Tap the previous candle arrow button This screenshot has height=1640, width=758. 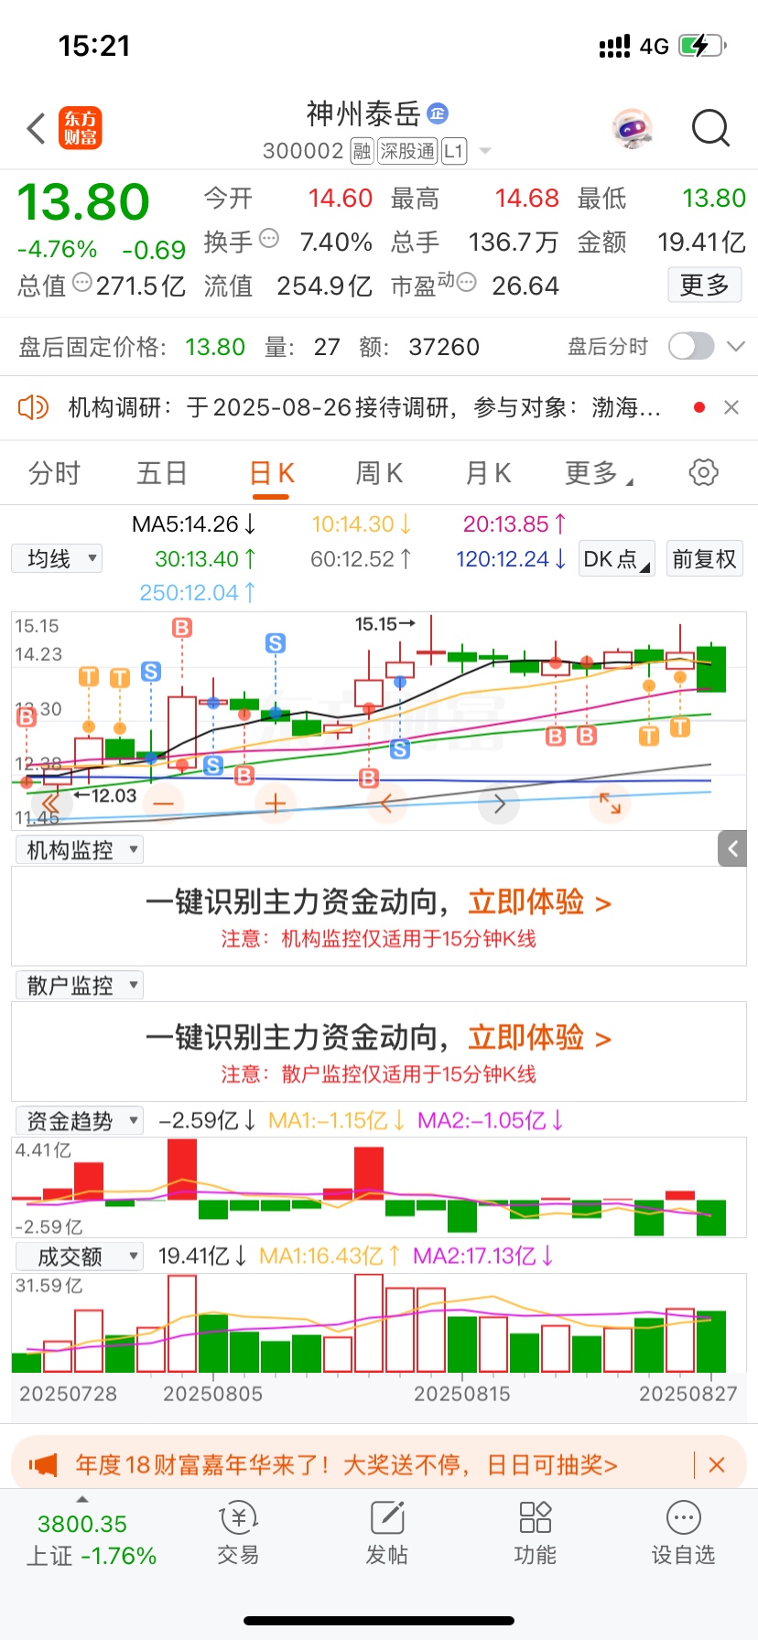coord(387,804)
